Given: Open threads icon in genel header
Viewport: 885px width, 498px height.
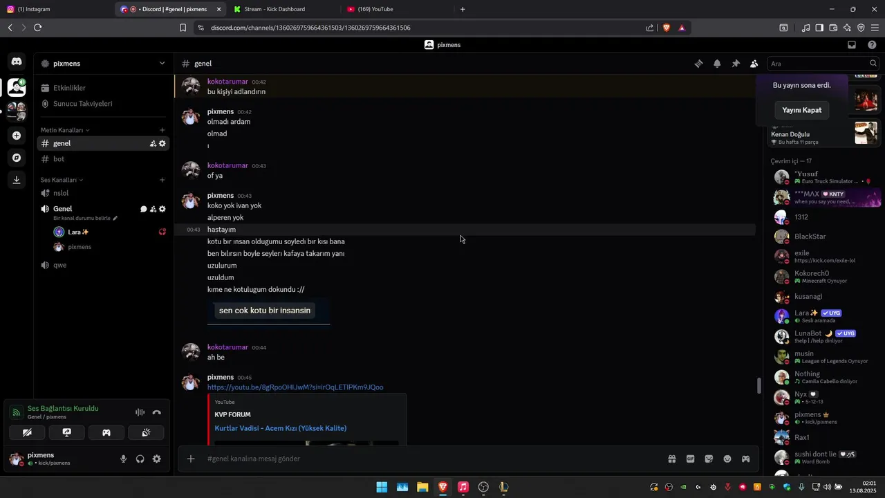Looking at the screenshot, I should click(698, 64).
